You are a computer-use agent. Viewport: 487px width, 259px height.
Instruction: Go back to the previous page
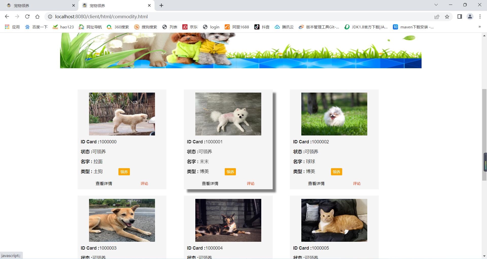7,16
